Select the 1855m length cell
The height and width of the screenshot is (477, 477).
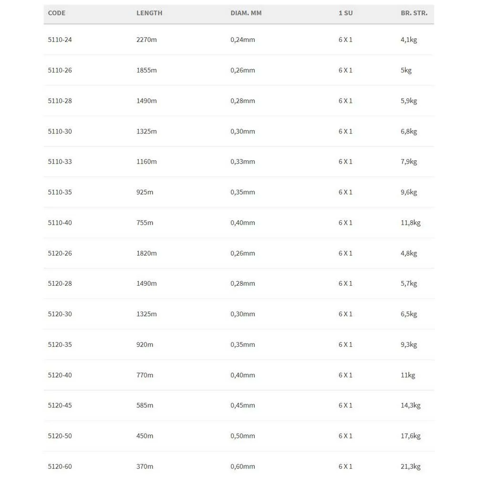tap(146, 70)
